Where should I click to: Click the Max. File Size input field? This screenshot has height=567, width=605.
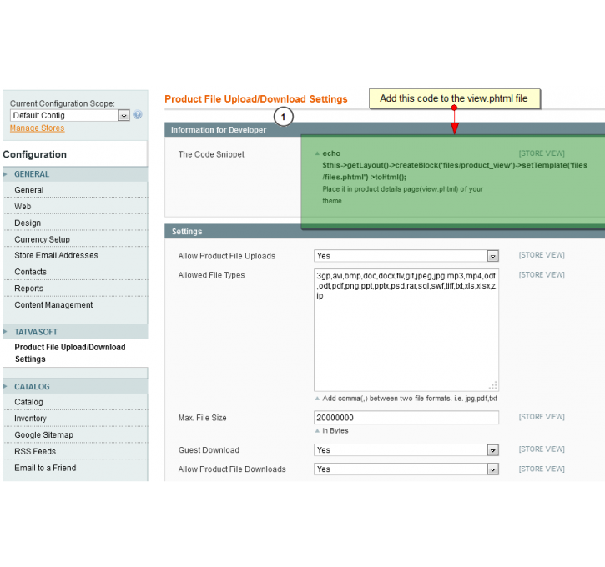(x=406, y=418)
